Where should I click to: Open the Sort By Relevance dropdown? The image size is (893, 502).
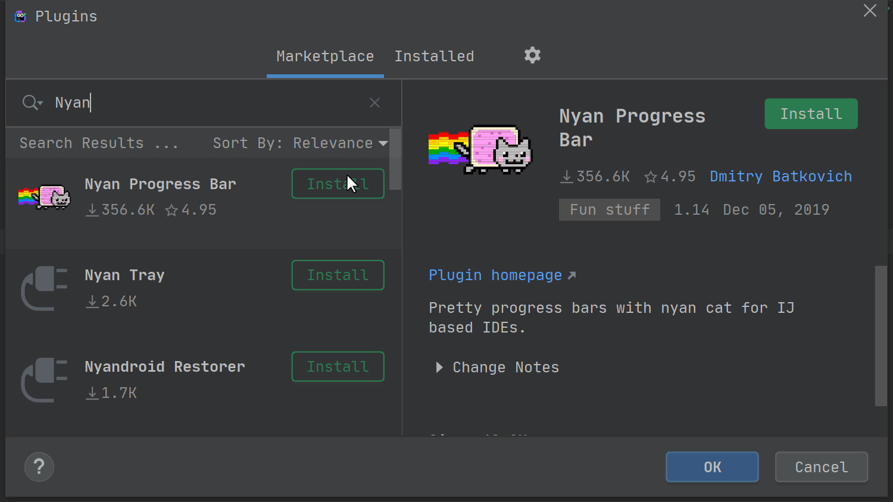(x=301, y=143)
